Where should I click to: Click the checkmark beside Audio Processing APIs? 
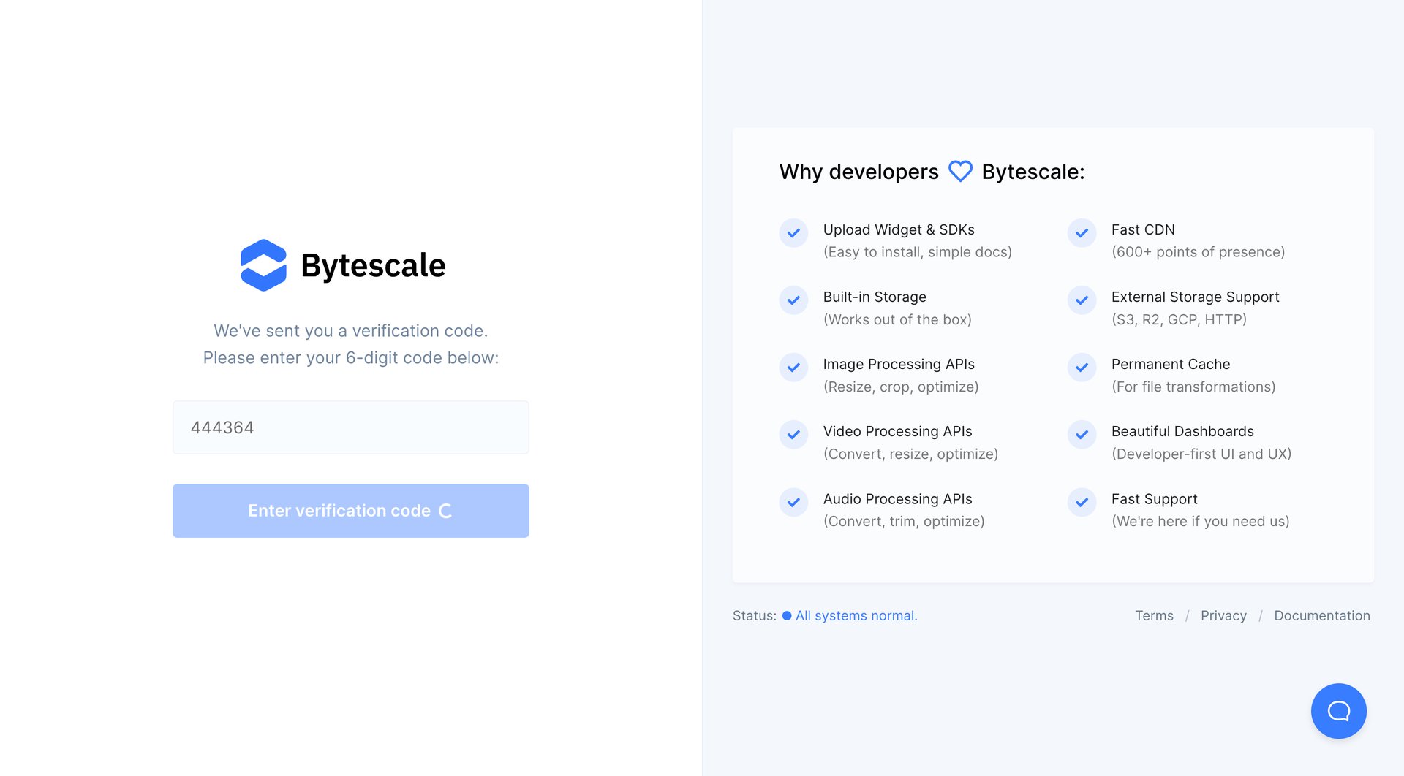coord(793,503)
